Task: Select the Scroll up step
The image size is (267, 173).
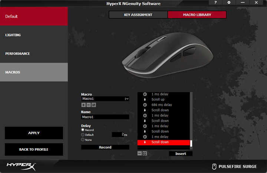Action: (164, 99)
